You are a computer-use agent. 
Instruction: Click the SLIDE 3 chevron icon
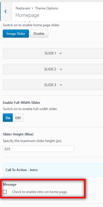[61, 85]
